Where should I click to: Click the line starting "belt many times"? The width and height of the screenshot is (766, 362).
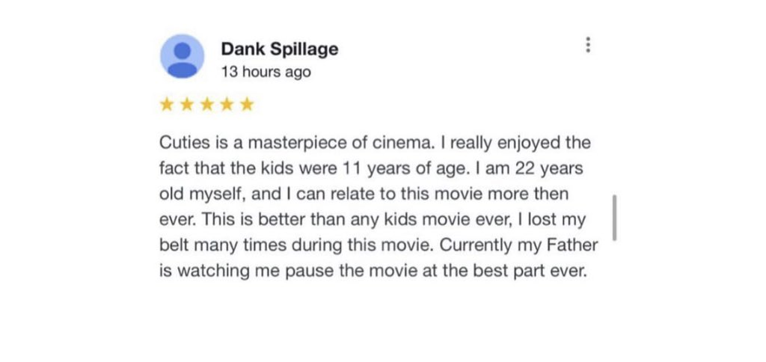[x=379, y=245]
